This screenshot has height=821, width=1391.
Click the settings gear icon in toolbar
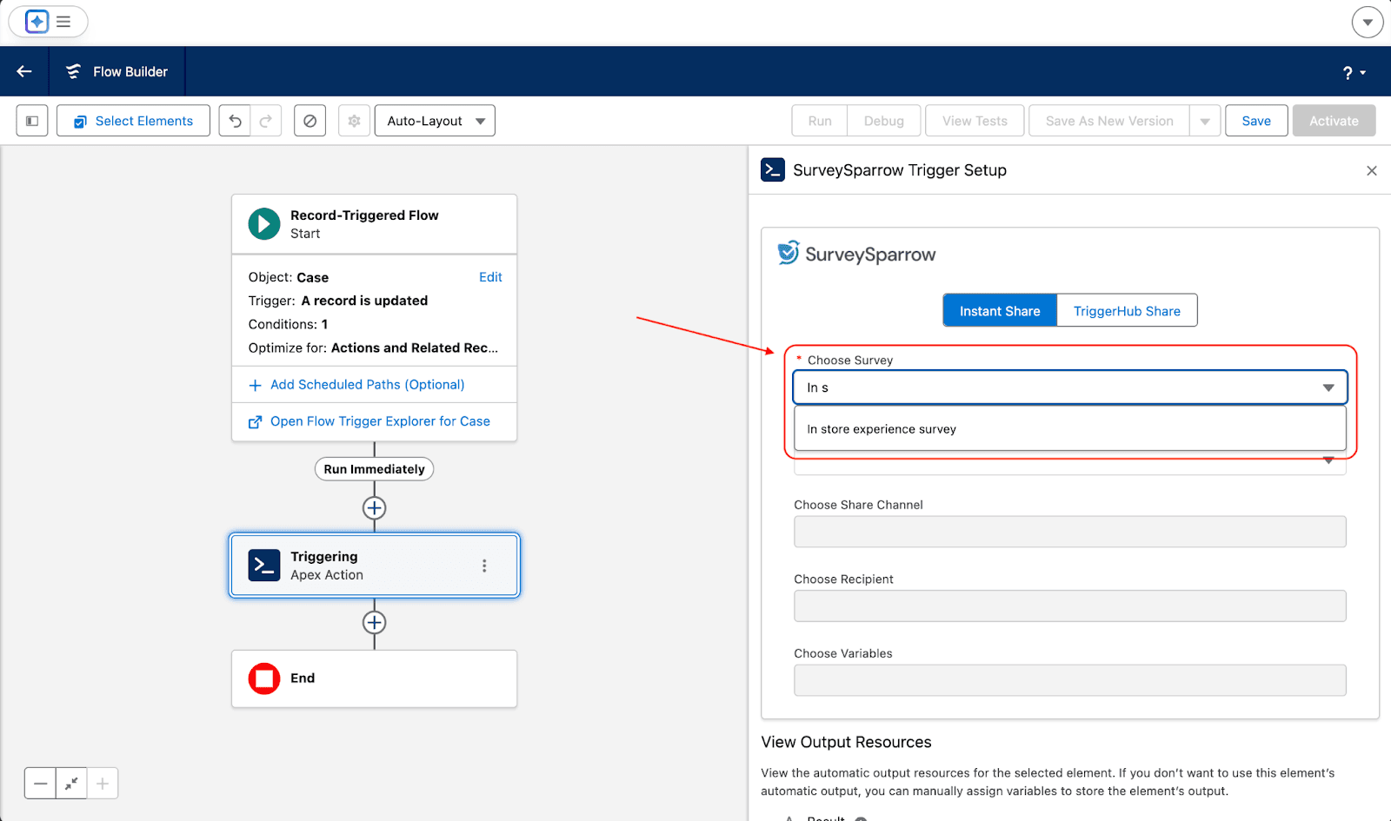[354, 121]
